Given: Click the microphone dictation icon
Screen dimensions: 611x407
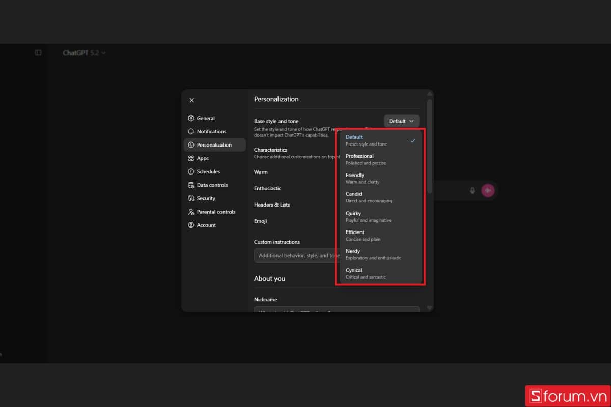Looking at the screenshot, I should (472, 191).
